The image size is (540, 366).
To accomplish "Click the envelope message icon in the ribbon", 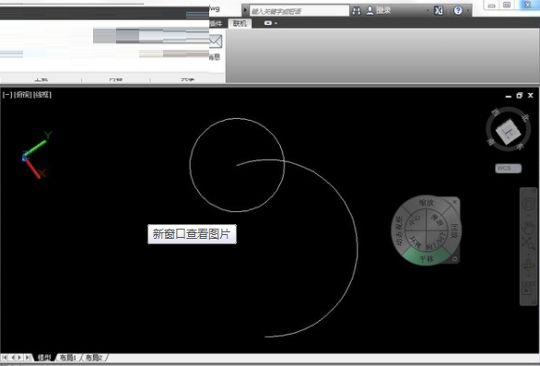I will 216,41.
